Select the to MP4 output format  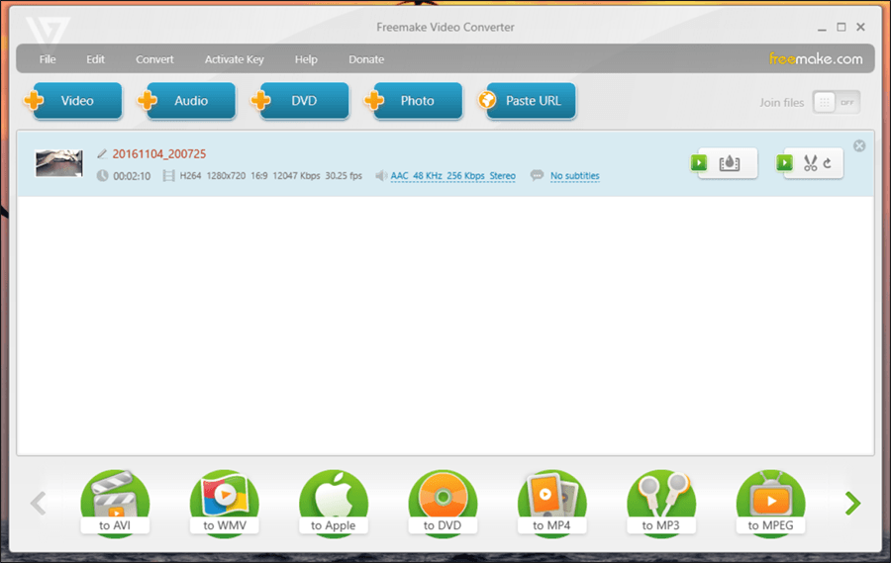551,503
